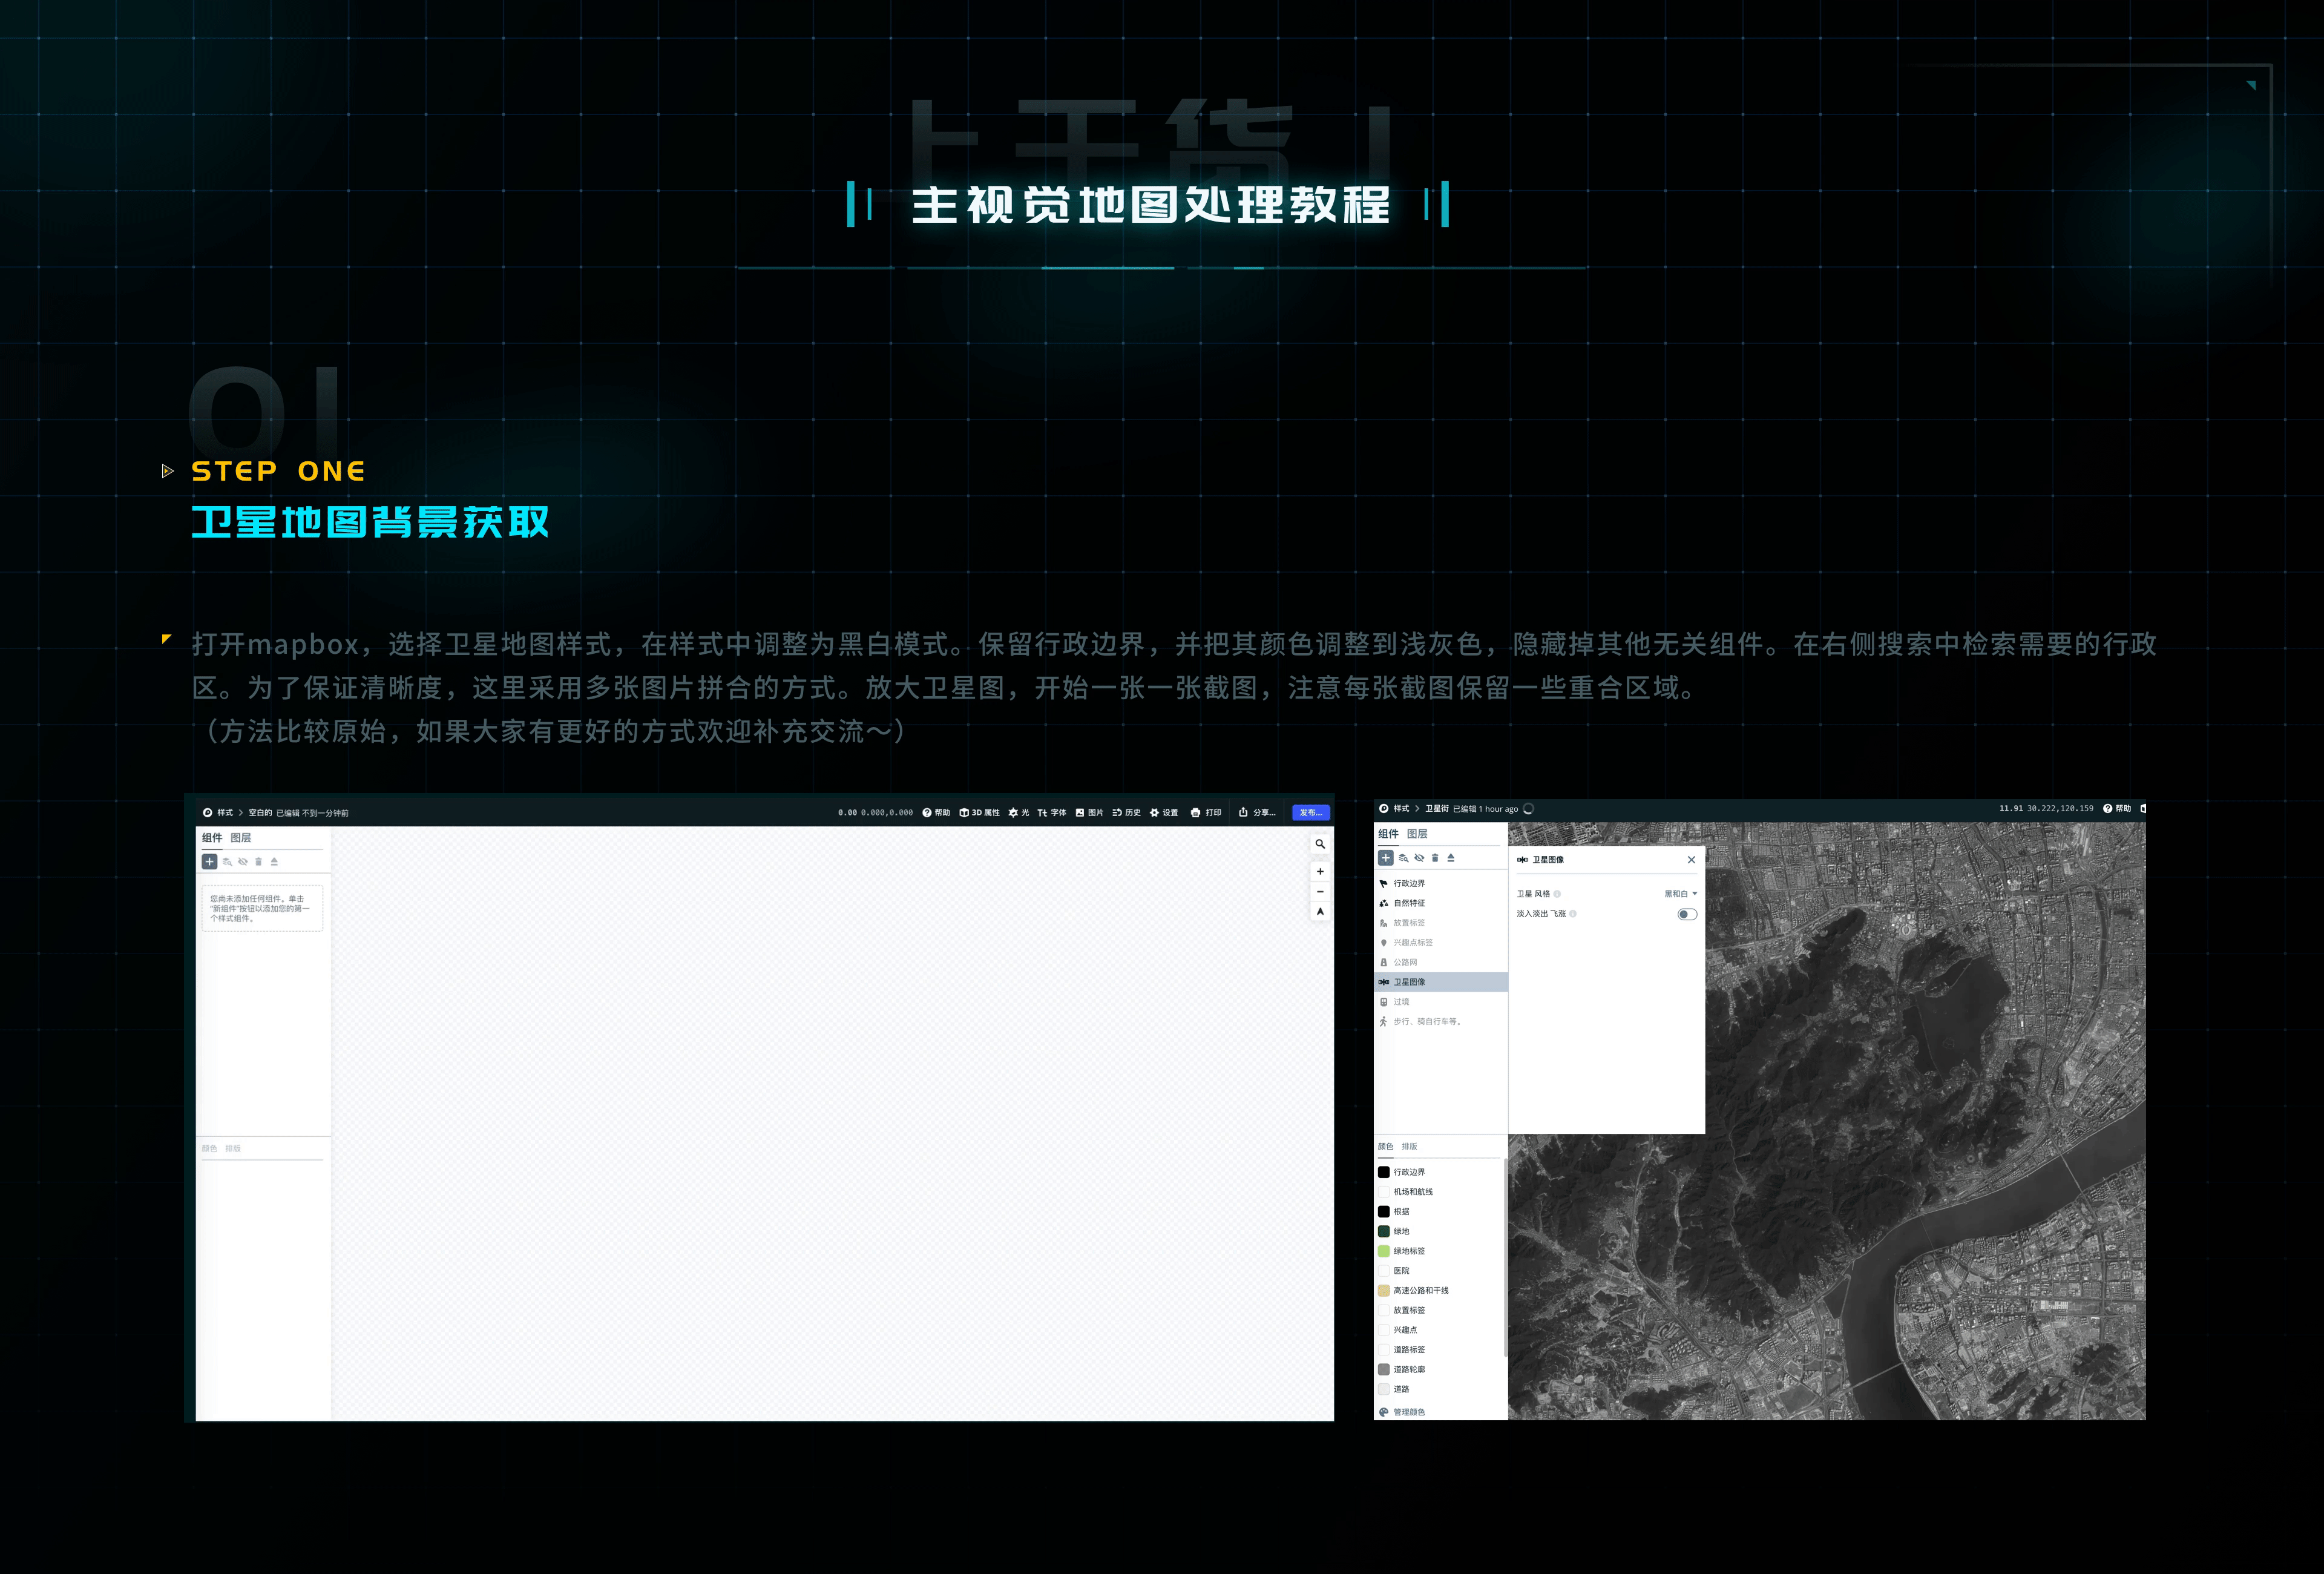The height and width of the screenshot is (1574, 2324).
Task: Click the 发布 publish button
Action: 1310,813
